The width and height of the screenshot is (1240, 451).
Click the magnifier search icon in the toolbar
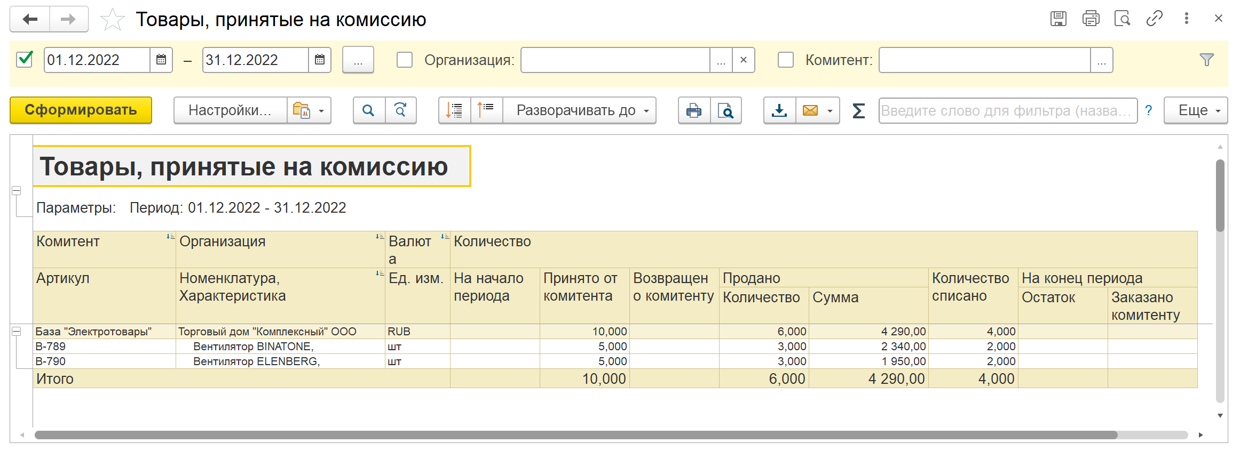(368, 110)
